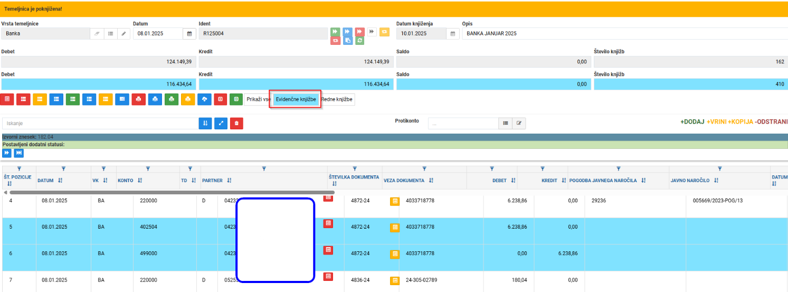
Task: Click the +KOPIJA link
Action: click(x=740, y=121)
